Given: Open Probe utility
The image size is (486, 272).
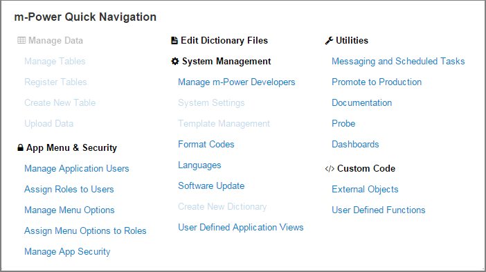Looking at the screenshot, I should (343, 124).
